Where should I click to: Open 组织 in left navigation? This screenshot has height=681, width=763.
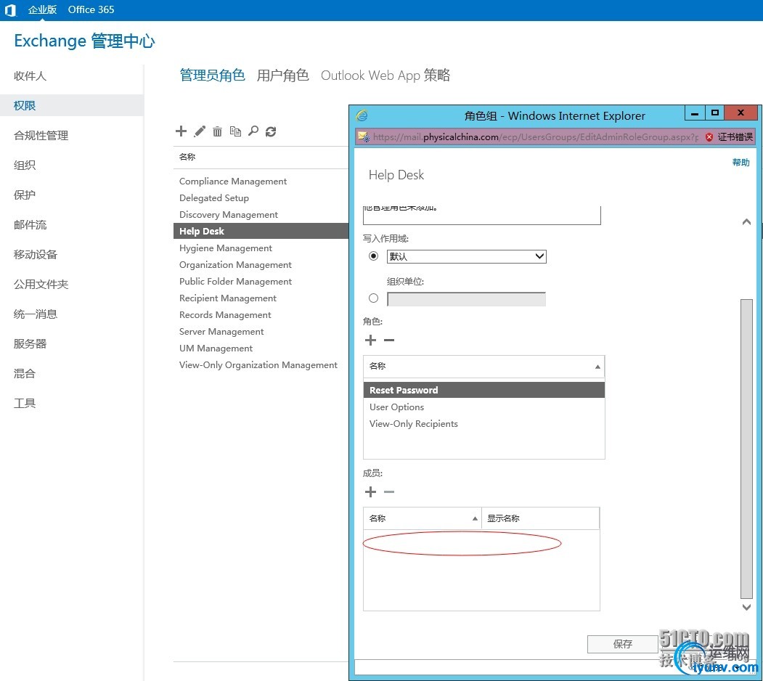pyautogui.click(x=25, y=165)
